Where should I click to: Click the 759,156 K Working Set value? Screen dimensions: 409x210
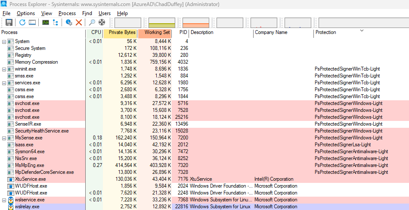click(x=160, y=62)
